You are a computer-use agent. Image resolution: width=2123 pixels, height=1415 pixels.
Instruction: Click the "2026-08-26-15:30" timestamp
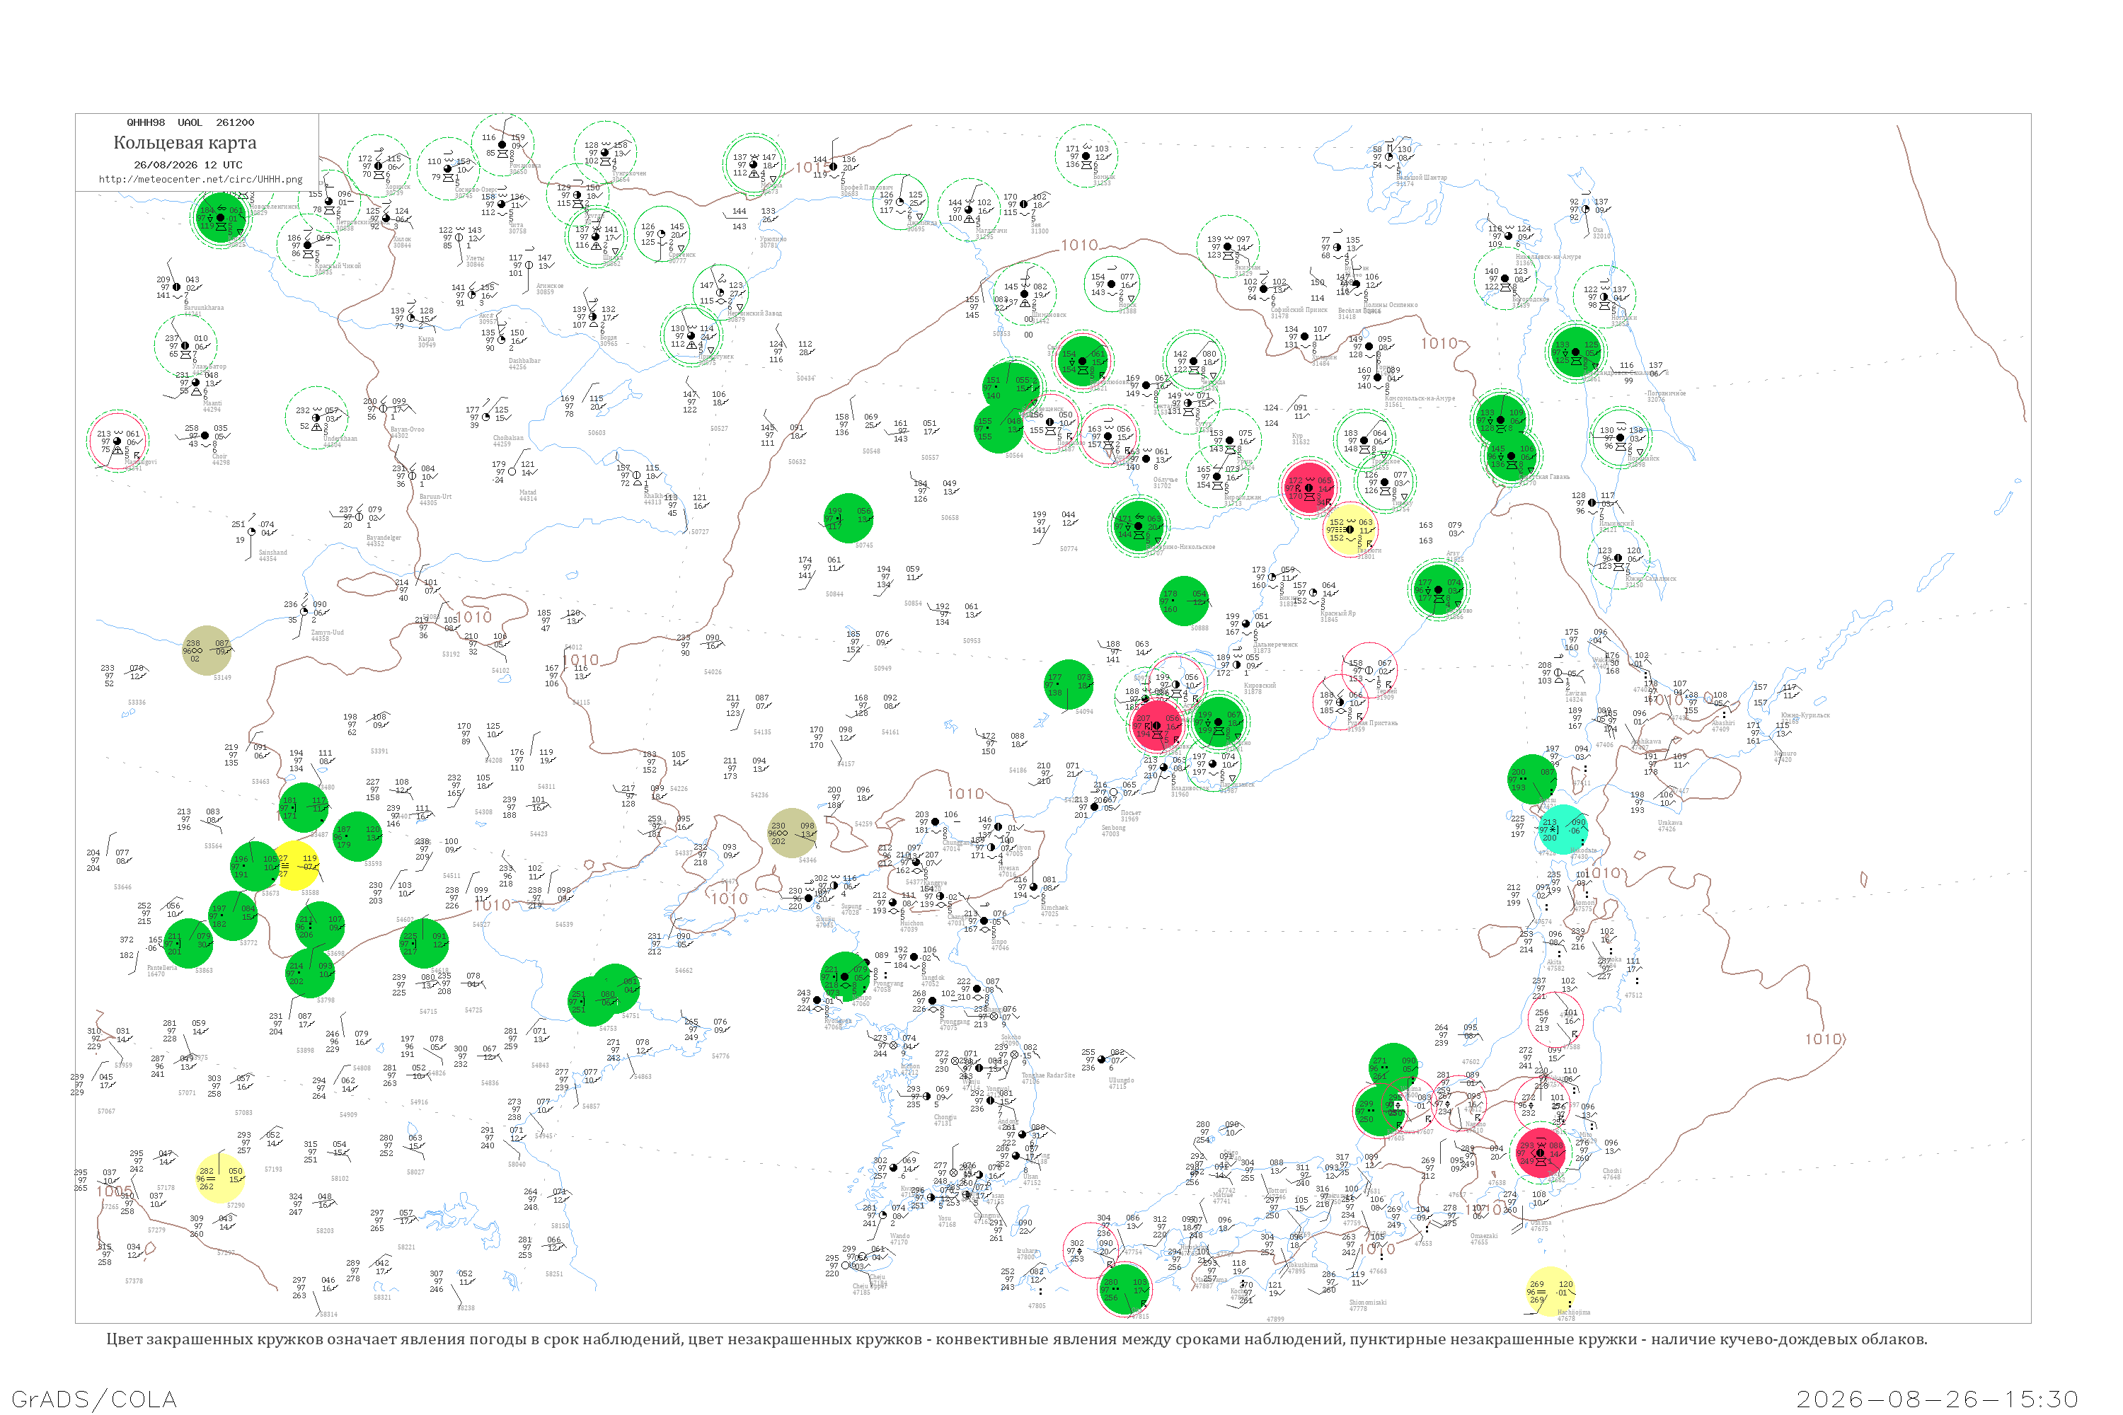tap(1937, 1399)
